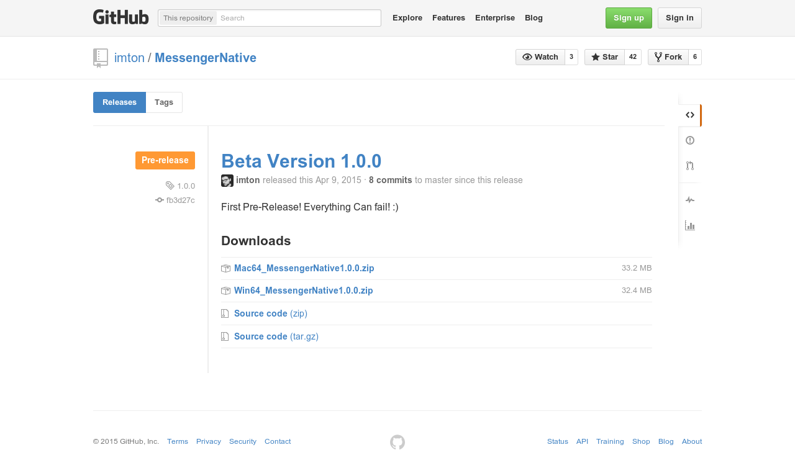Screen dimensions: 795x473
Task: Click the 'This repository' search scope label
Action: coord(188,18)
